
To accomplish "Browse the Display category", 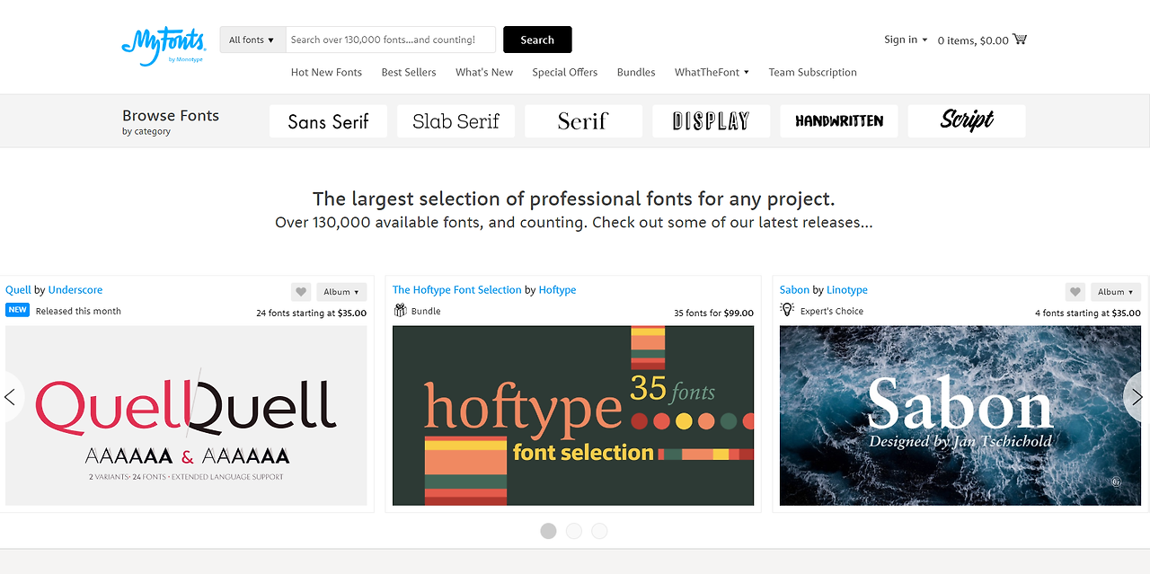I will [x=711, y=121].
